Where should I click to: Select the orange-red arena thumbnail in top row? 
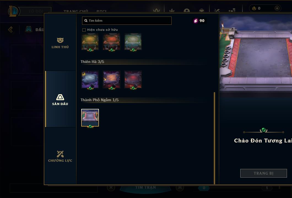pyautogui.click(x=112, y=42)
